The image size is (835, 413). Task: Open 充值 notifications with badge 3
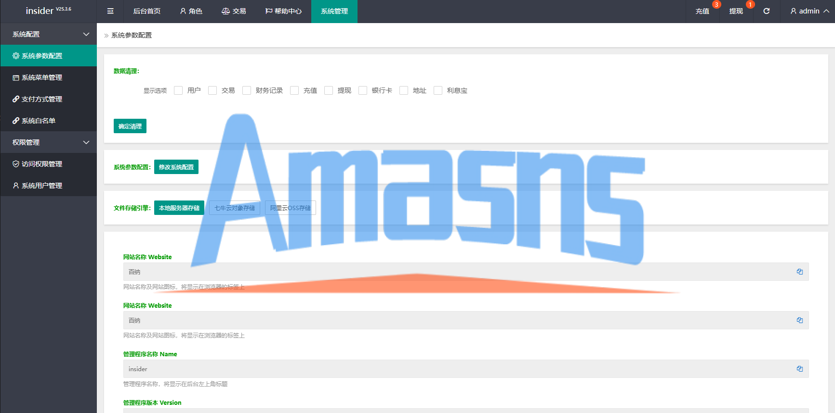pos(702,11)
